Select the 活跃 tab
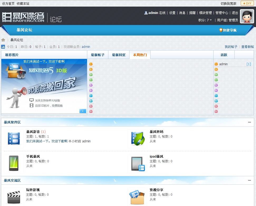The image size is (256, 206). pyautogui.click(x=224, y=55)
